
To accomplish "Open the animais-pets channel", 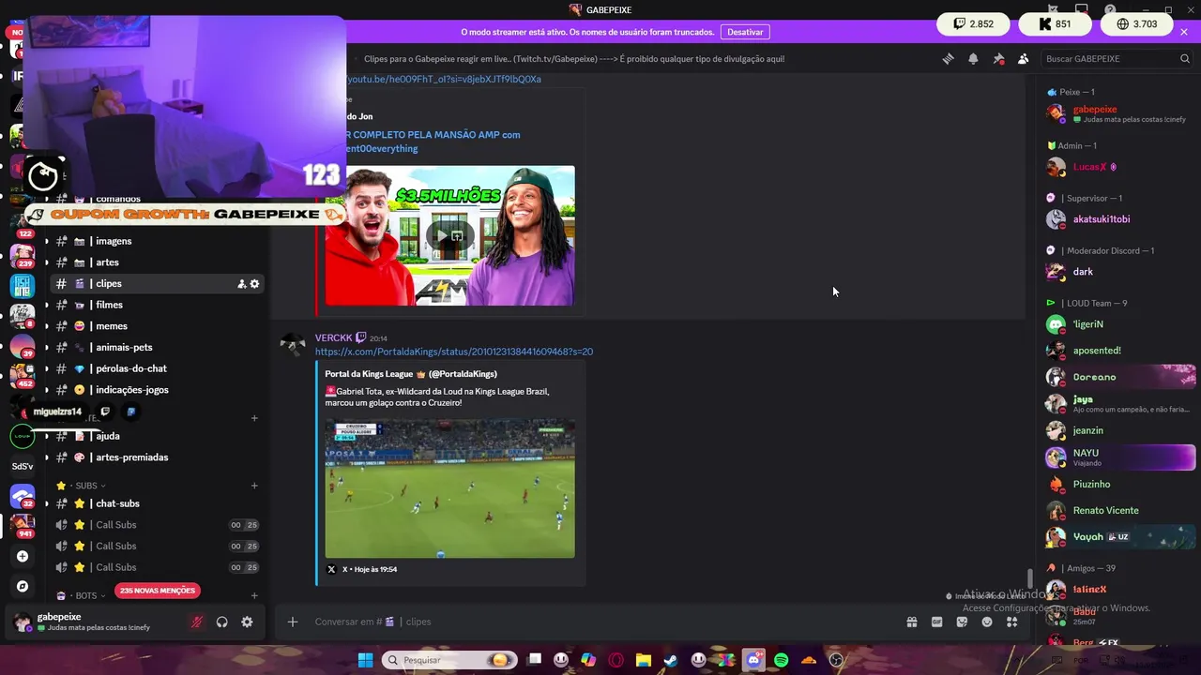I will tap(155, 347).
